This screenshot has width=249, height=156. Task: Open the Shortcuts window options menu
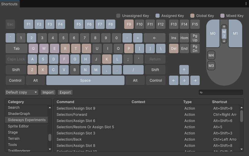246,4
